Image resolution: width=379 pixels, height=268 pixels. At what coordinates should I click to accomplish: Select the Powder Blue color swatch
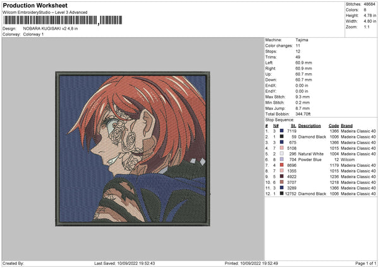click(282, 159)
